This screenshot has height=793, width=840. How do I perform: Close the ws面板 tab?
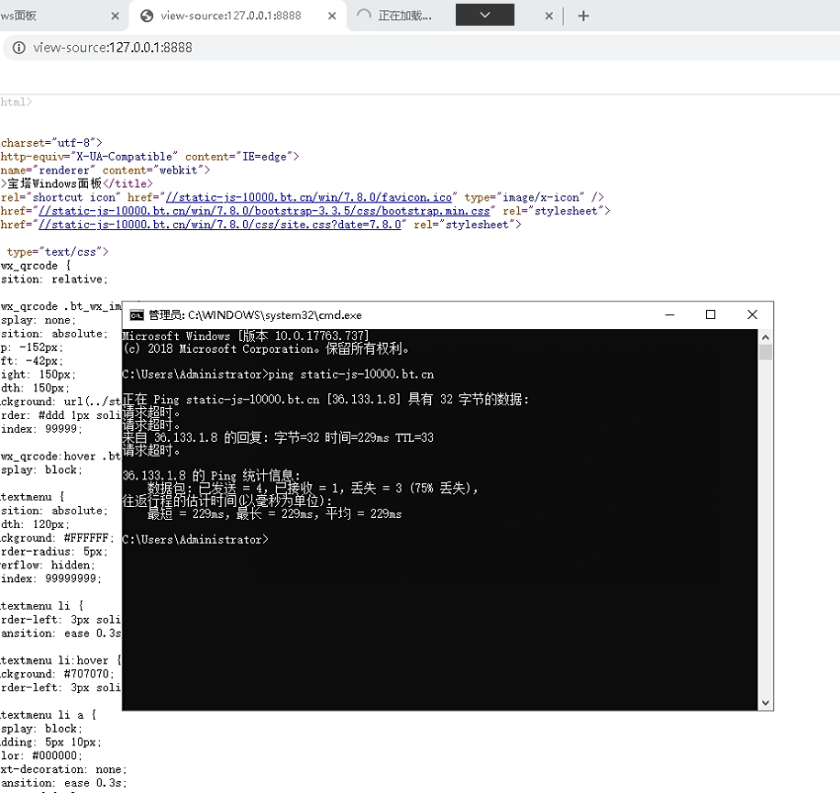click(x=116, y=17)
